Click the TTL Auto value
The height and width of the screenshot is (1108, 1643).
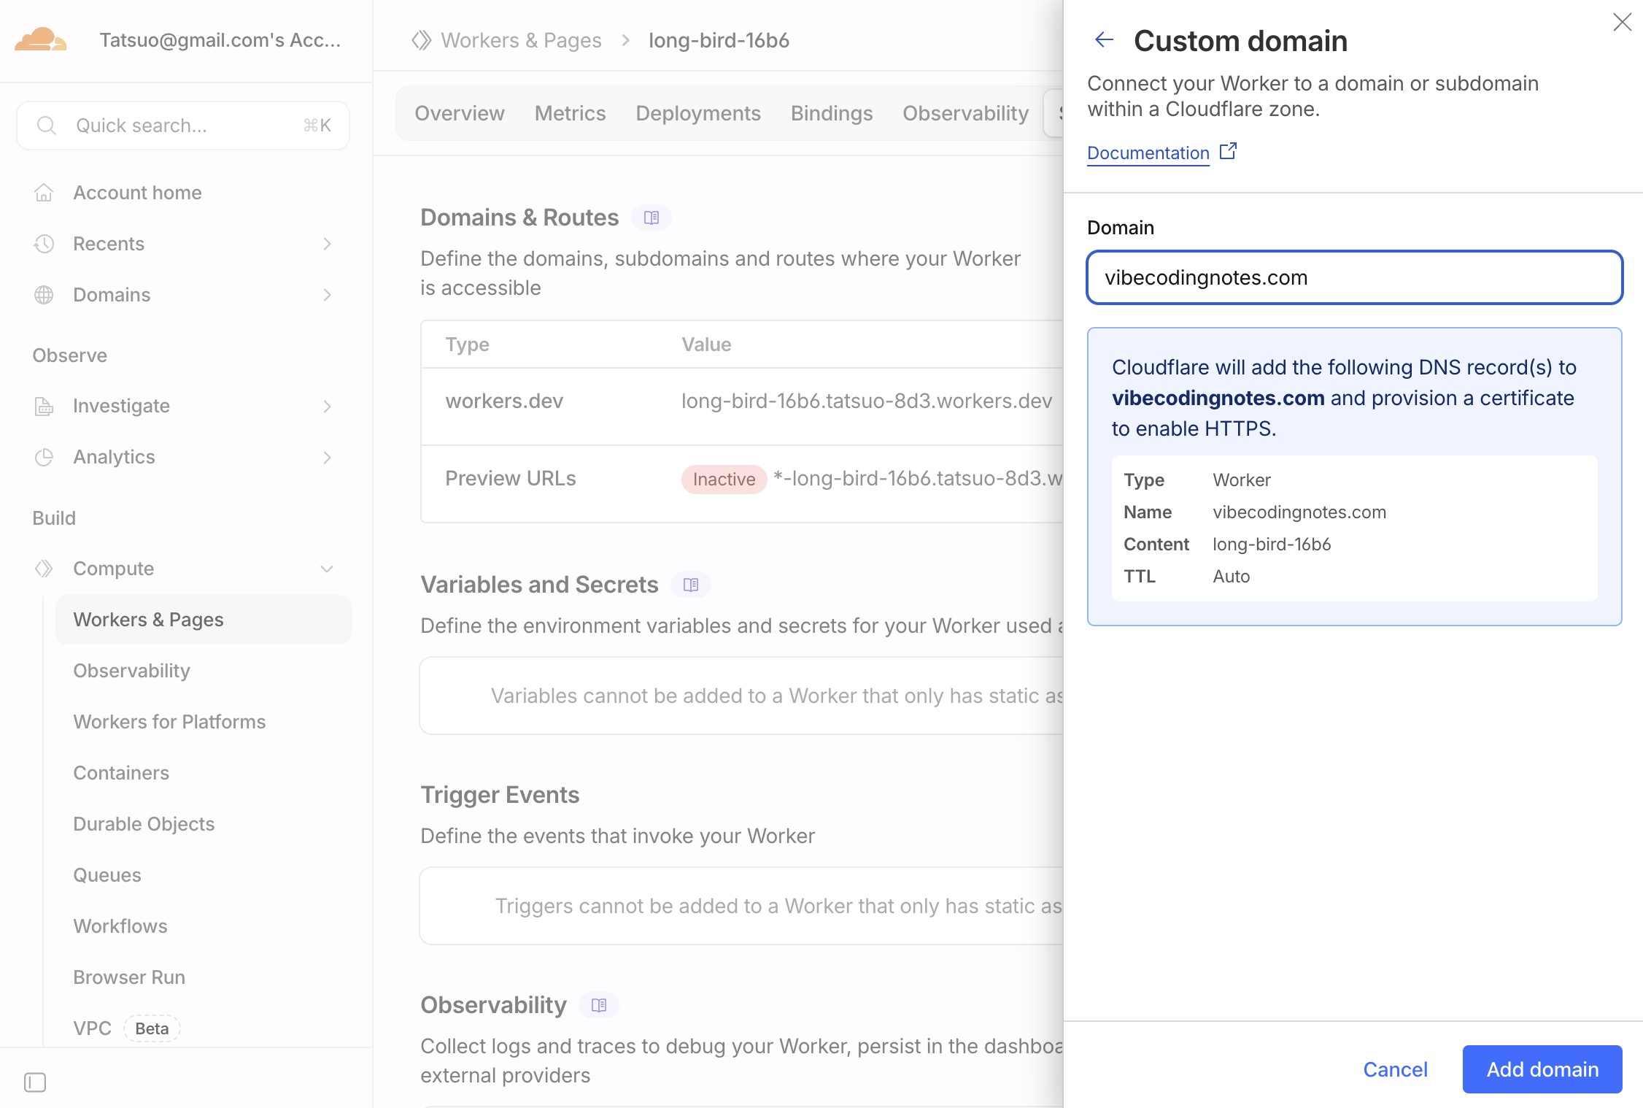1232,577
